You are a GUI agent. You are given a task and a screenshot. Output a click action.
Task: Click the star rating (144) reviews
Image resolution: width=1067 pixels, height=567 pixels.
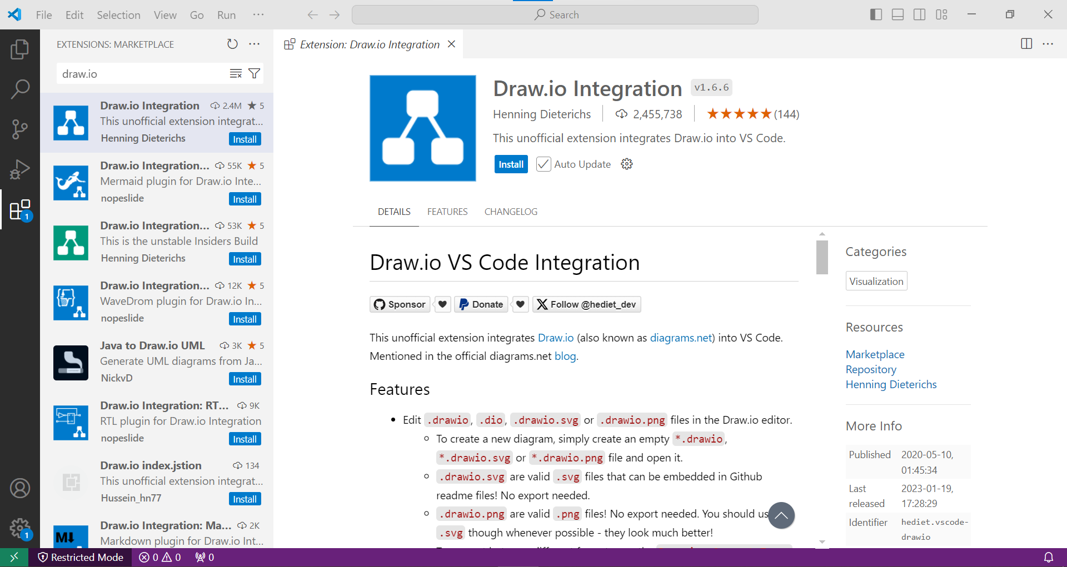tap(752, 114)
